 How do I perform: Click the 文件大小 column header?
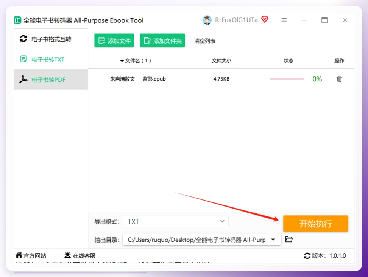[x=221, y=61]
